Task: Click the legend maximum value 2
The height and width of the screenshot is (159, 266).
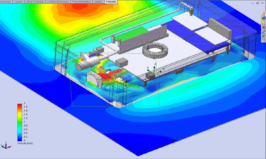Action: point(24,103)
